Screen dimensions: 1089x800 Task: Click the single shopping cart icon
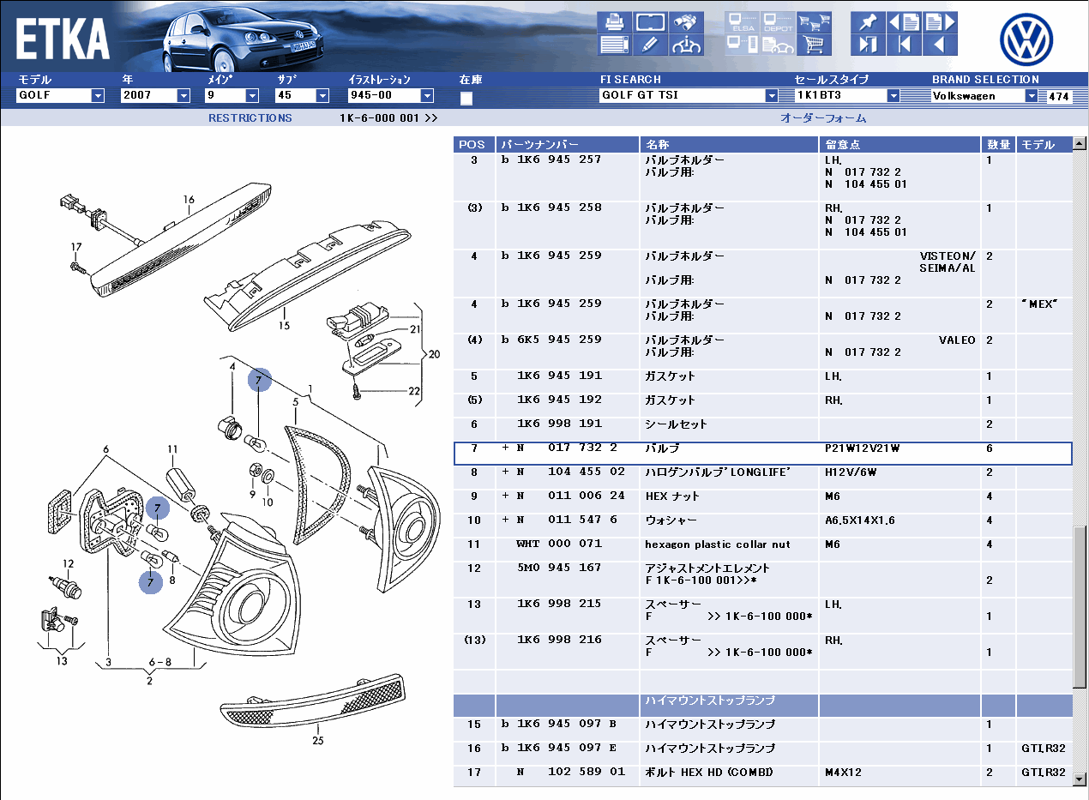point(815,45)
